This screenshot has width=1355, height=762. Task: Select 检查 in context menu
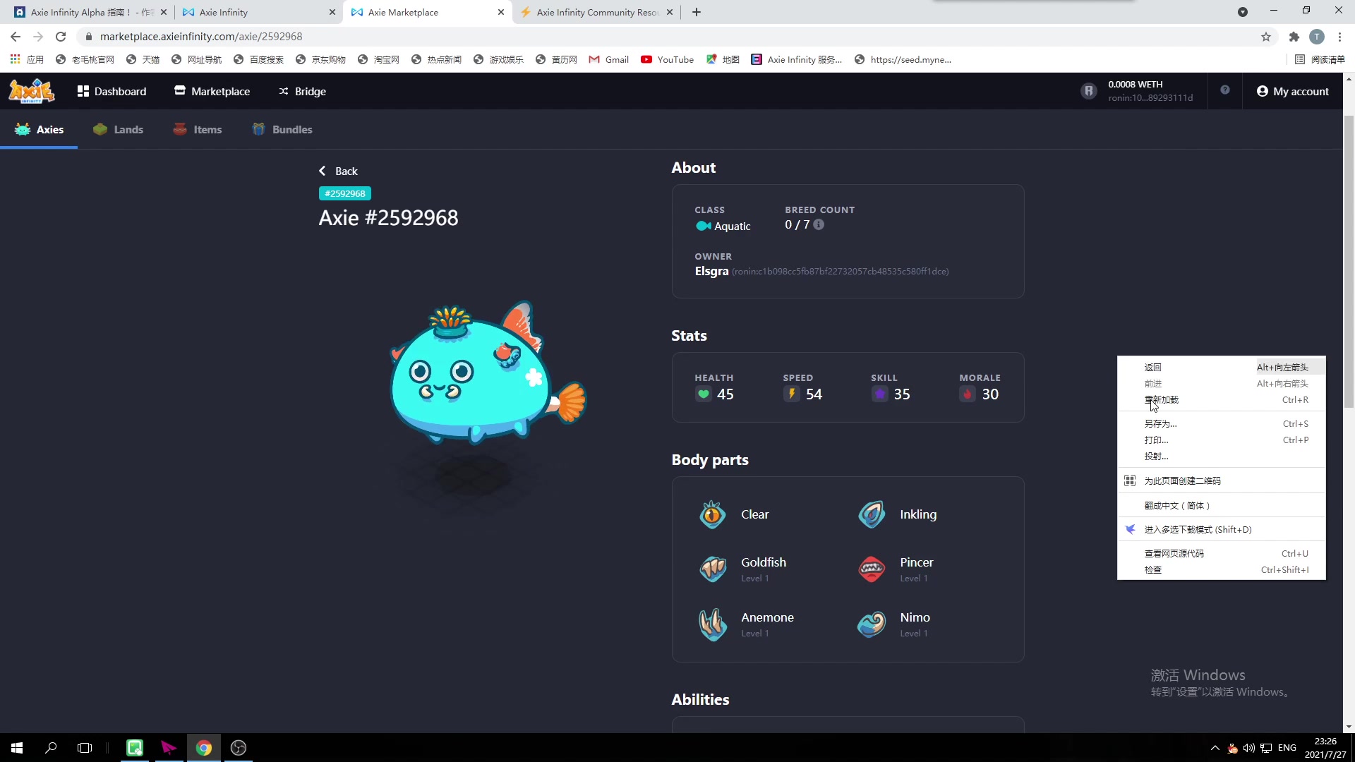pyautogui.click(x=1221, y=570)
